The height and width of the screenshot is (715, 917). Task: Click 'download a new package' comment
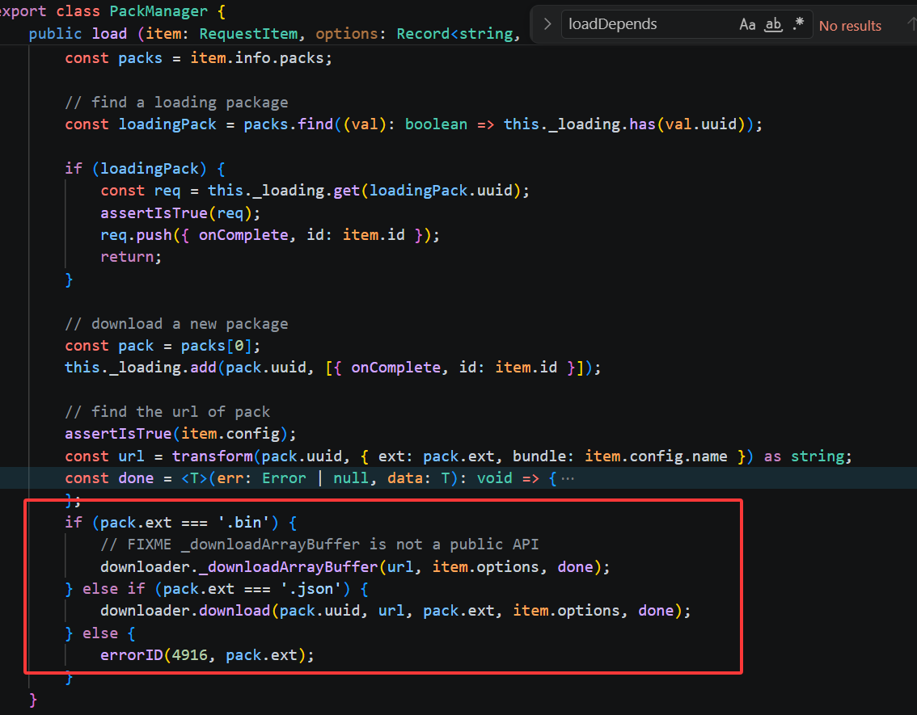pos(176,324)
